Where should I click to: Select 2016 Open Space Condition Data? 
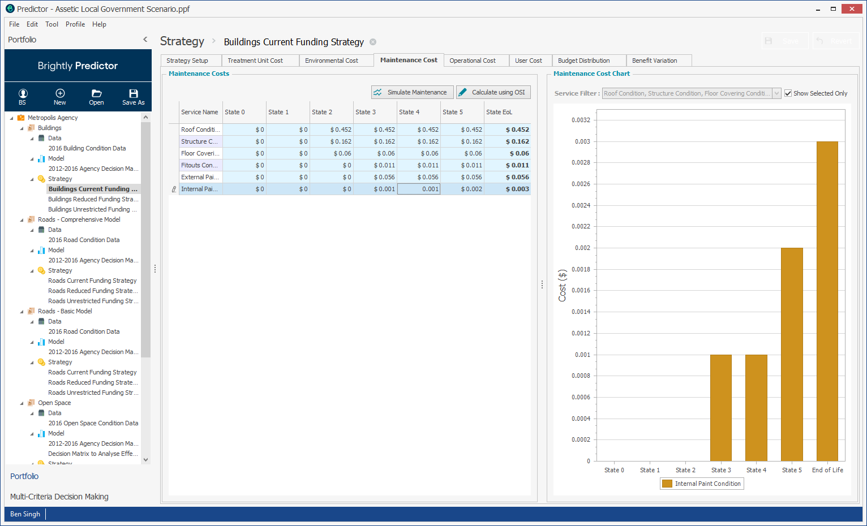coord(93,423)
